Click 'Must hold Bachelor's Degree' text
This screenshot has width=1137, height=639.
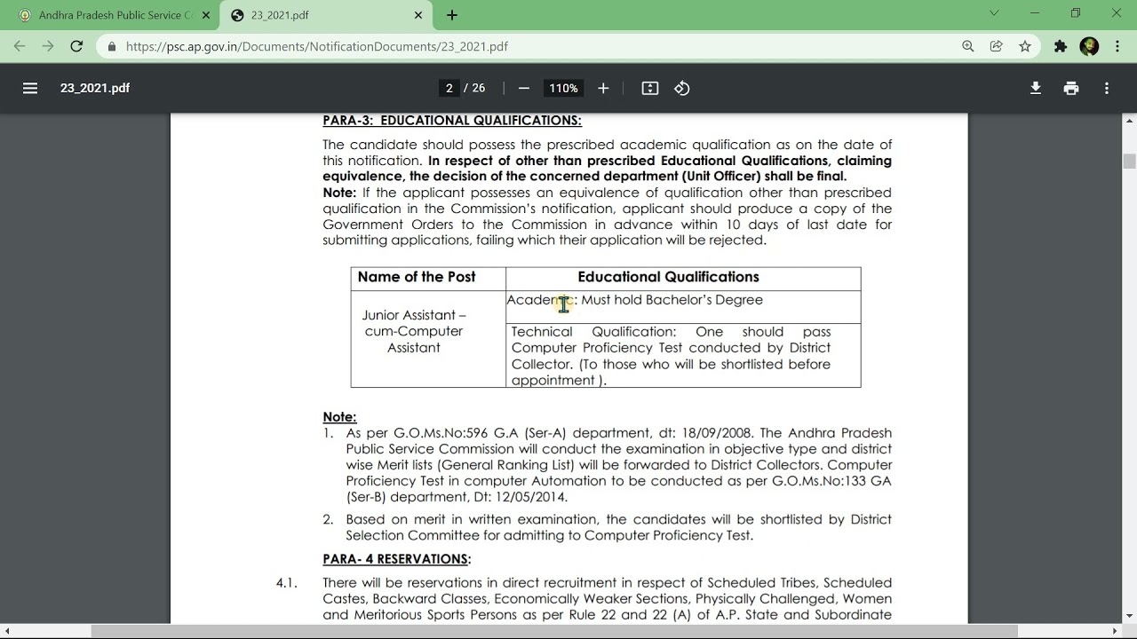click(x=672, y=300)
